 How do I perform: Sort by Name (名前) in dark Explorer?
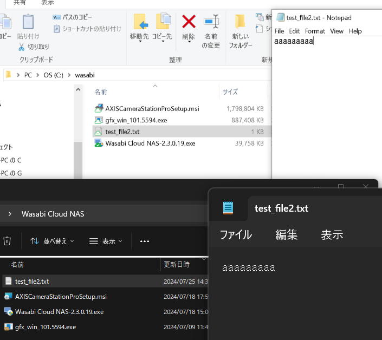tap(17, 265)
